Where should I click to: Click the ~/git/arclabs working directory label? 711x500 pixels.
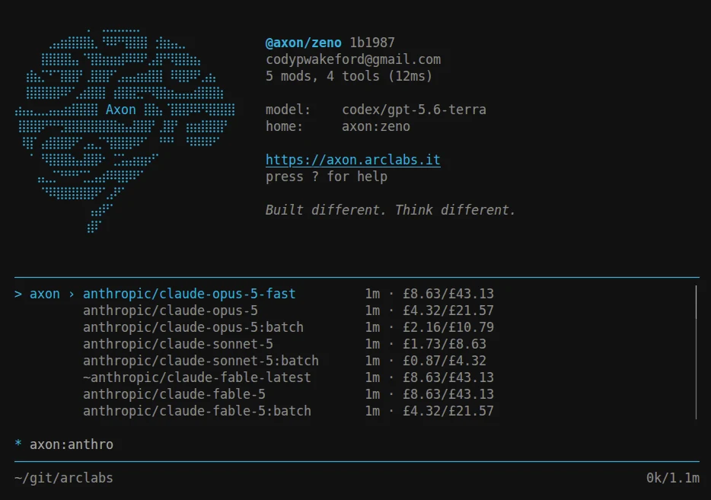point(64,478)
